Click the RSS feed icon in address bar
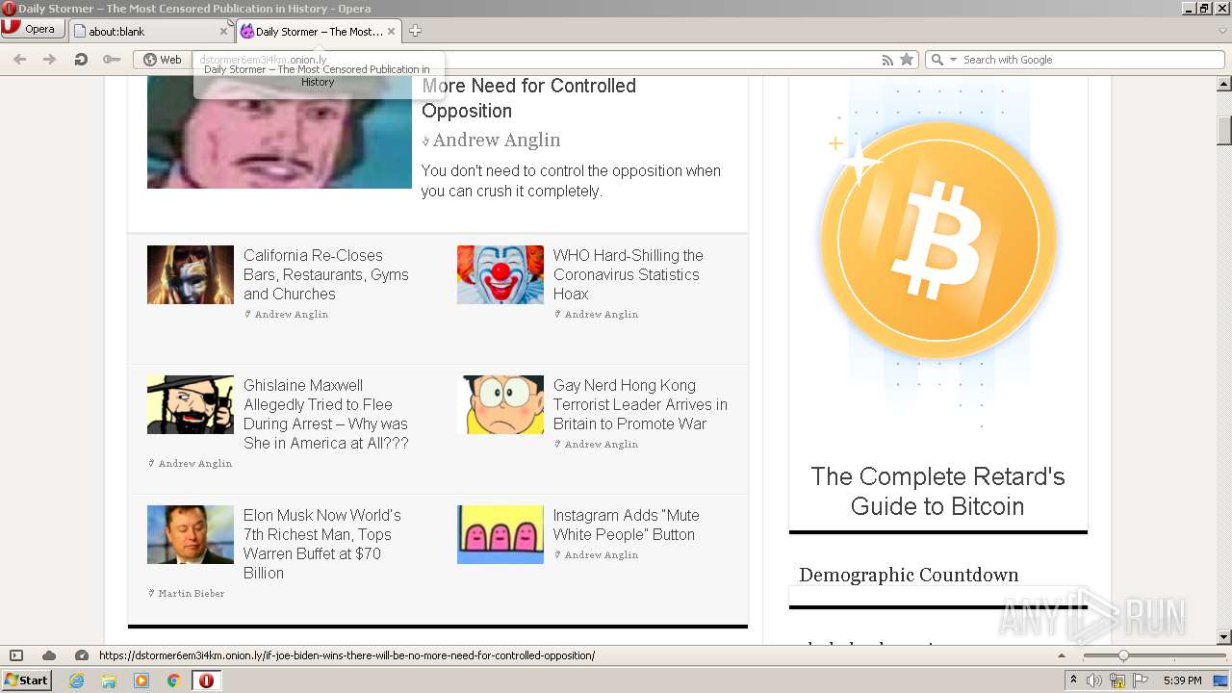This screenshot has width=1232, height=693. click(887, 60)
